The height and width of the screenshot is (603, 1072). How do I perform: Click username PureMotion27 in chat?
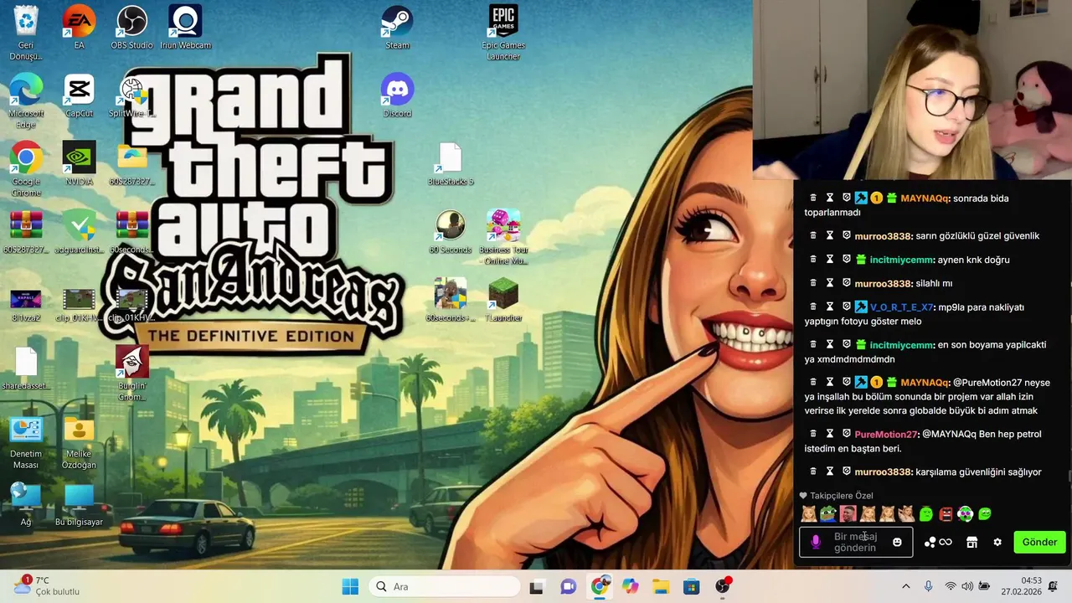886,434
